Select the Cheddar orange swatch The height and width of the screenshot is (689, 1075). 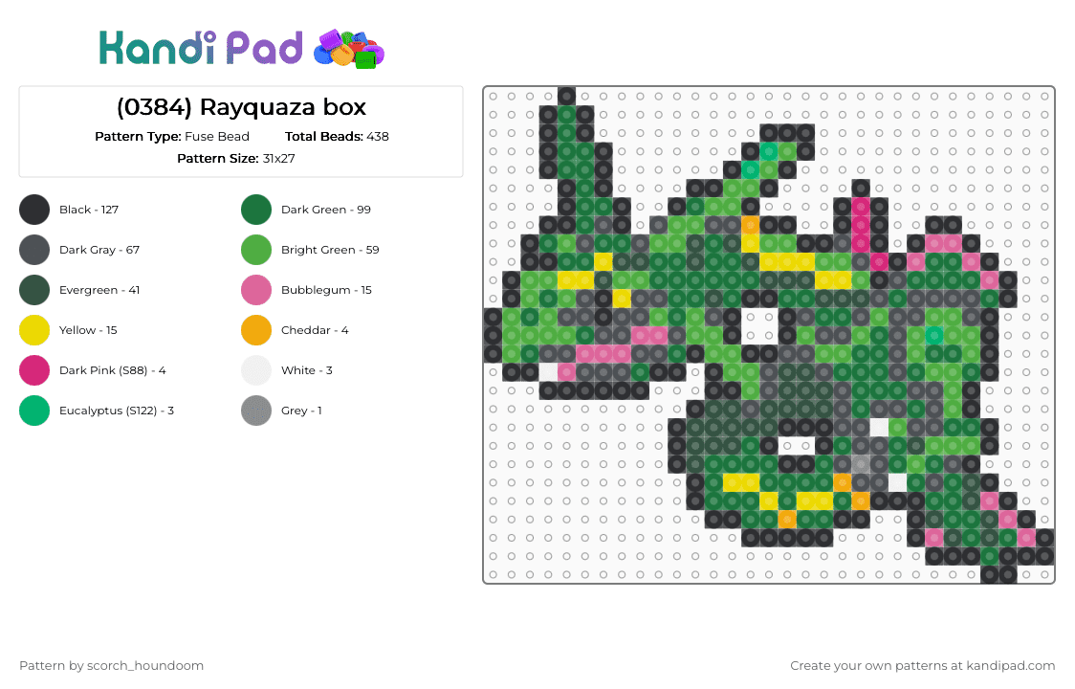(x=256, y=330)
